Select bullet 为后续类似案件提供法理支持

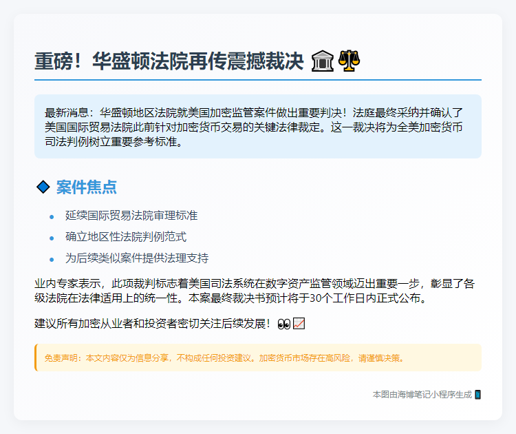coord(137,258)
